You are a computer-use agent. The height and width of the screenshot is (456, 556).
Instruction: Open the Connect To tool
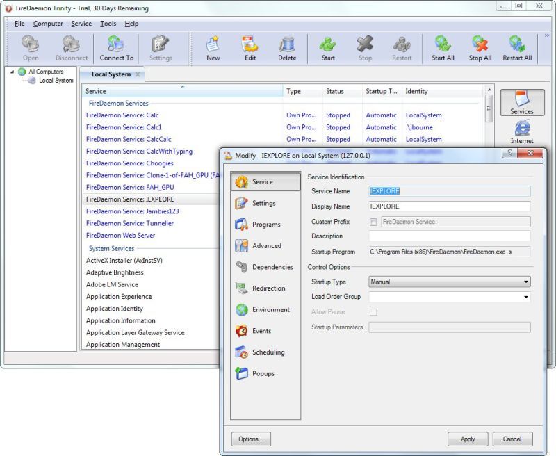[x=117, y=48]
